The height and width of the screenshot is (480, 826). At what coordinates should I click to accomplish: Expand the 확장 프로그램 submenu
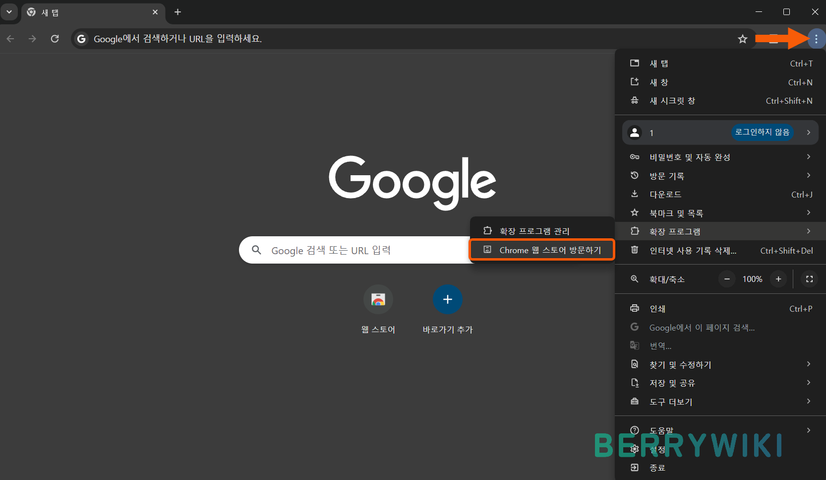click(720, 231)
